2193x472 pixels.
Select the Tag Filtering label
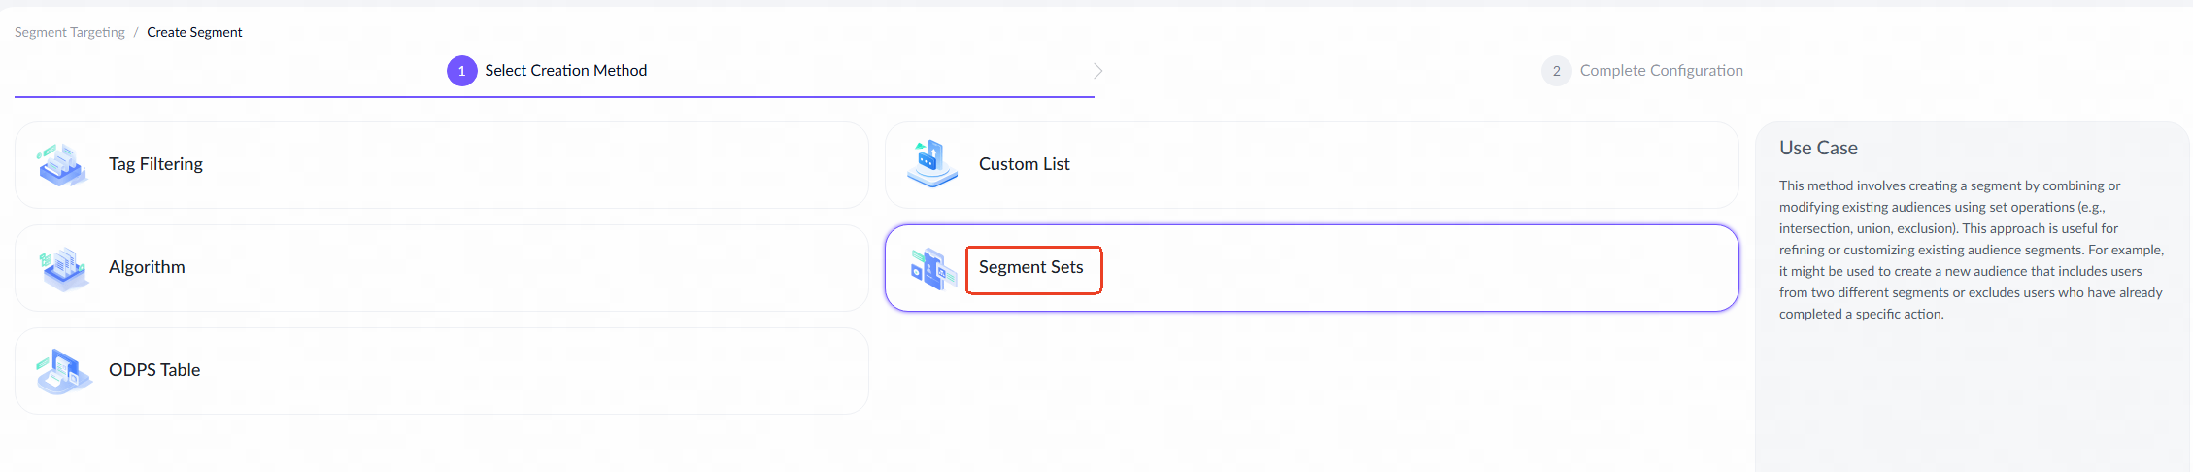coord(155,164)
